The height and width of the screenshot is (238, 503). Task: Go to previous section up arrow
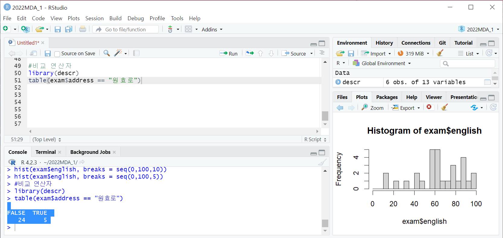pos(260,53)
